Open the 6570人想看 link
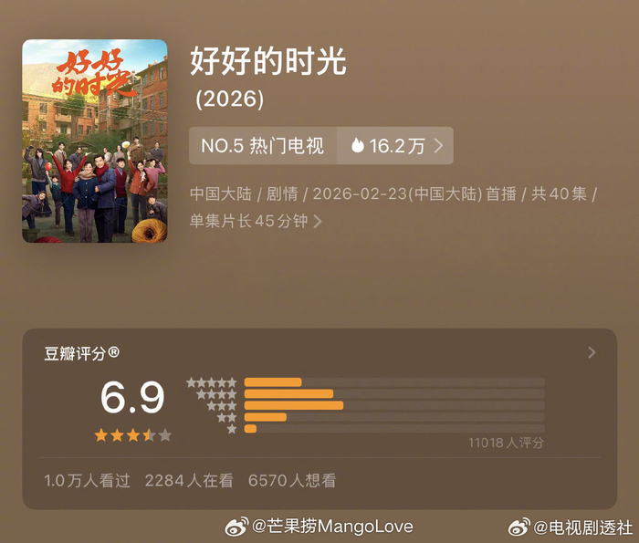The image size is (639, 543). [292, 481]
